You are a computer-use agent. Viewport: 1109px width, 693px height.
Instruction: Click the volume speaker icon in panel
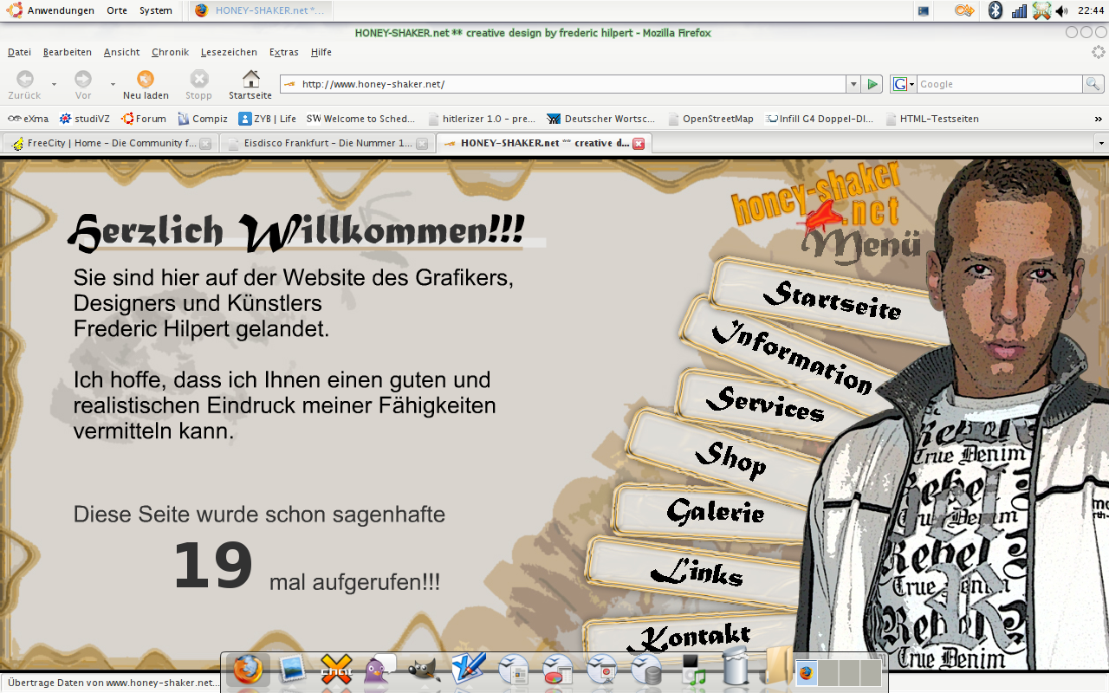[1062, 10]
